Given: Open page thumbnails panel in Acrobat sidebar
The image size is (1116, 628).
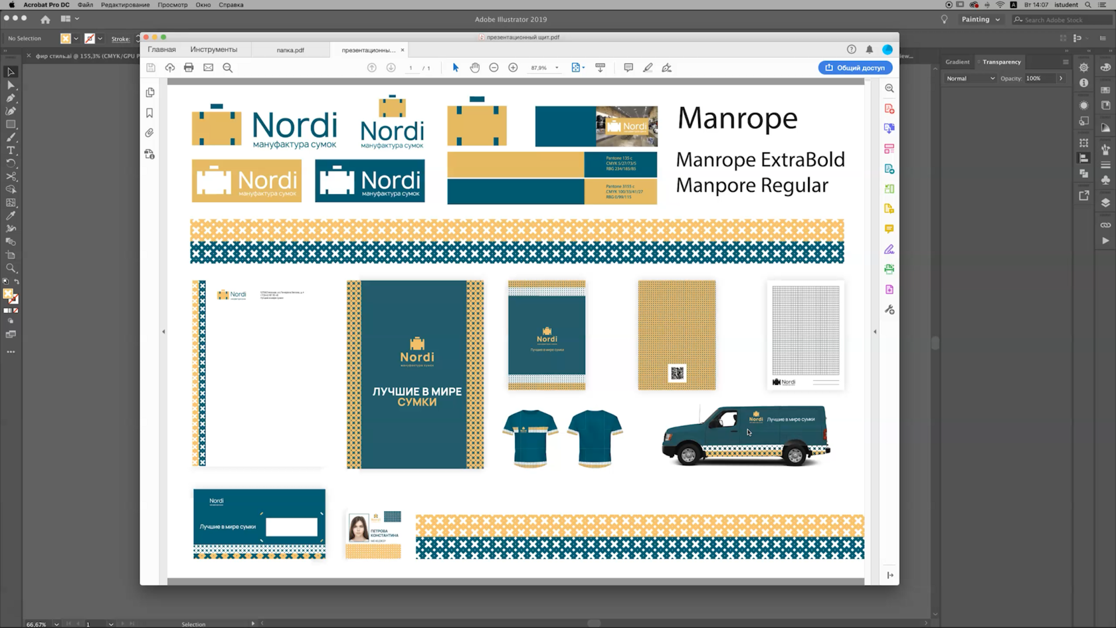Looking at the screenshot, I should (x=150, y=92).
